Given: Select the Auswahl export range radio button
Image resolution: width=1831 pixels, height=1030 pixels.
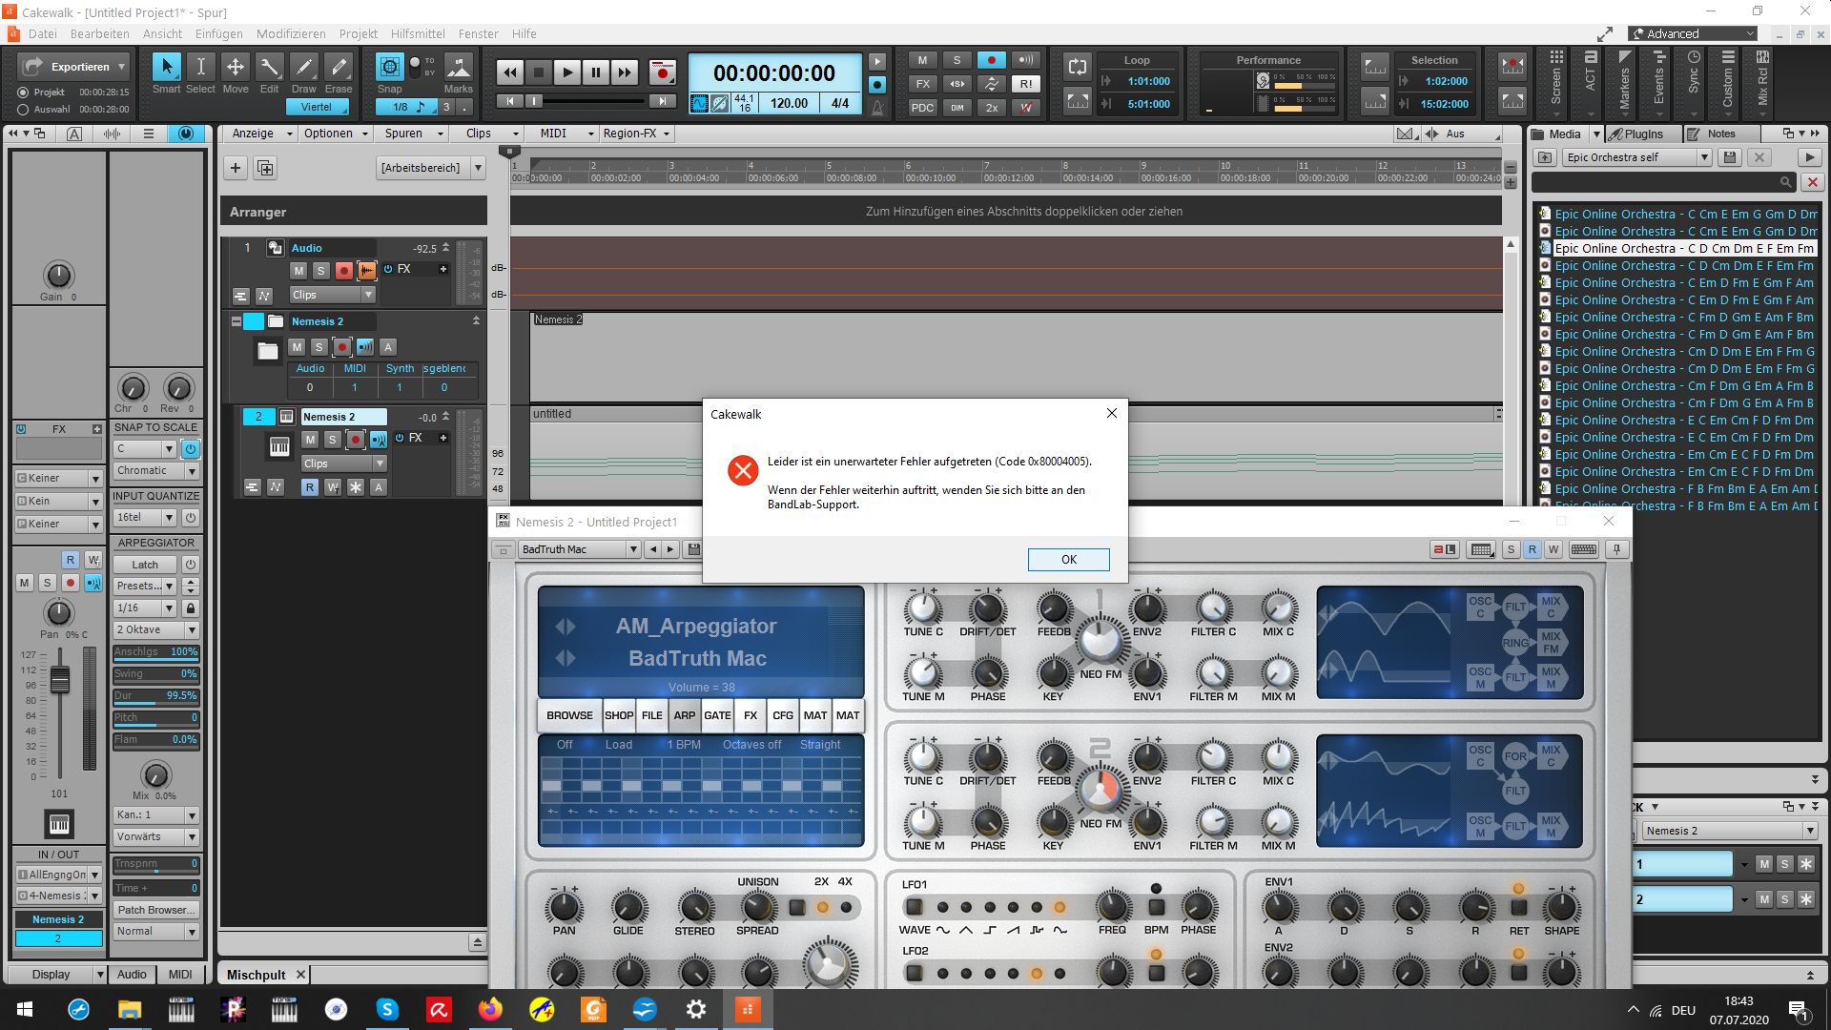Looking at the screenshot, I should pos(23,109).
